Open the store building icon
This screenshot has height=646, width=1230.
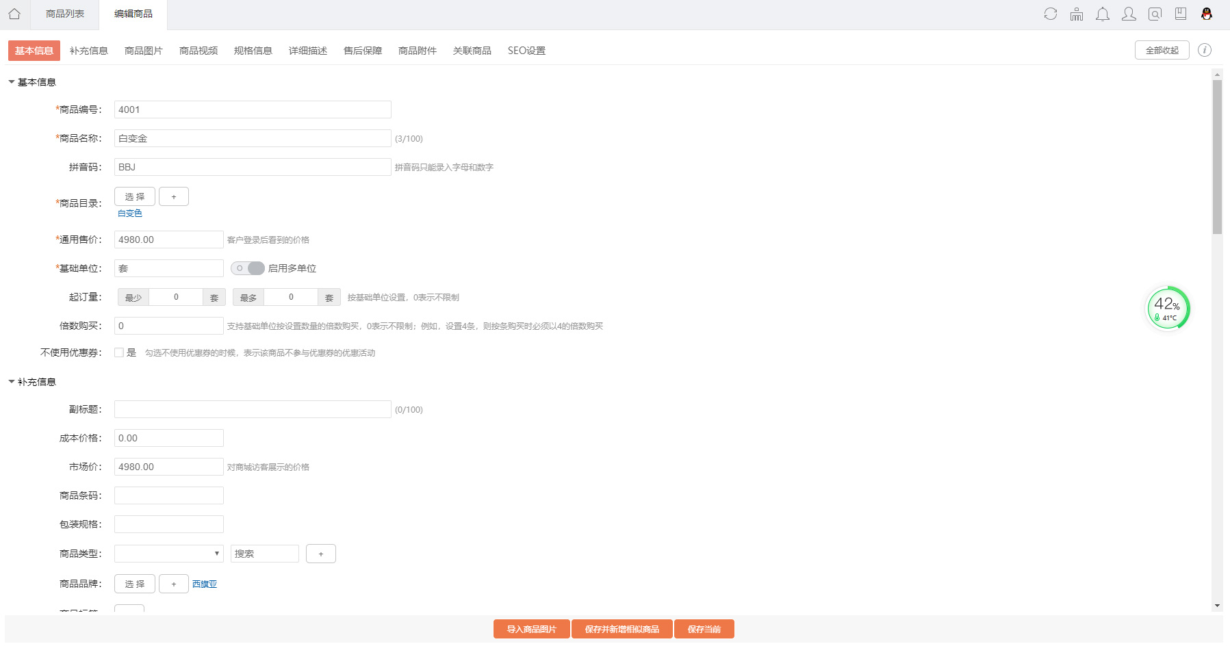click(1077, 14)
